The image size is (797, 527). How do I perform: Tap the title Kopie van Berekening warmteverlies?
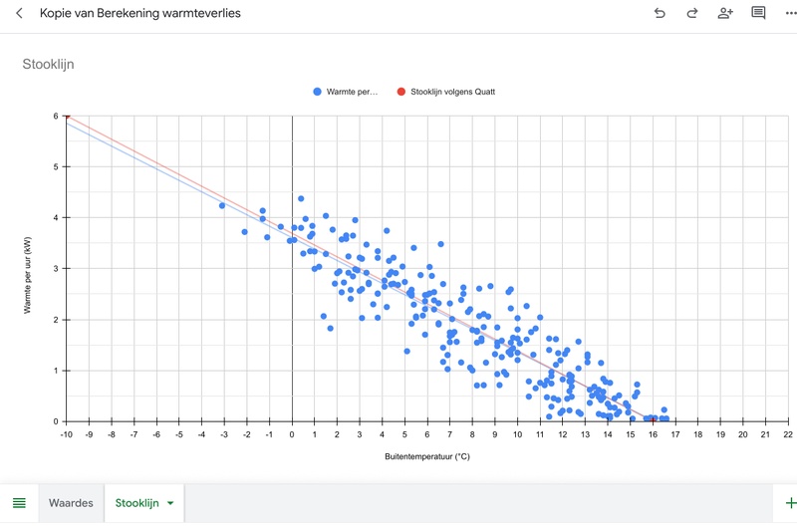pyautogui.click(x=139, y=14)
